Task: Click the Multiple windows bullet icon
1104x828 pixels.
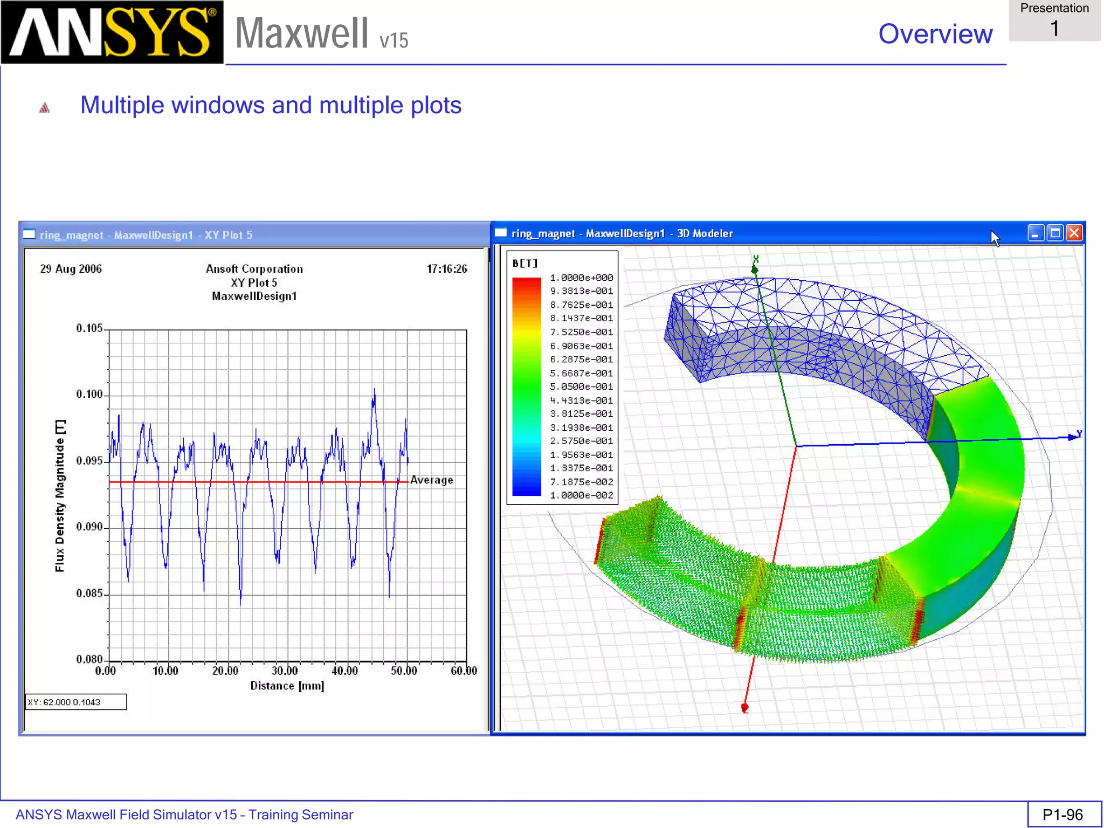Action: click(x=45, y=108)
